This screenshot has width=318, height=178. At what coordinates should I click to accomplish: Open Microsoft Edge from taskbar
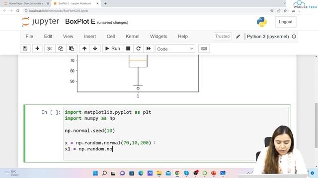point(141,173)
